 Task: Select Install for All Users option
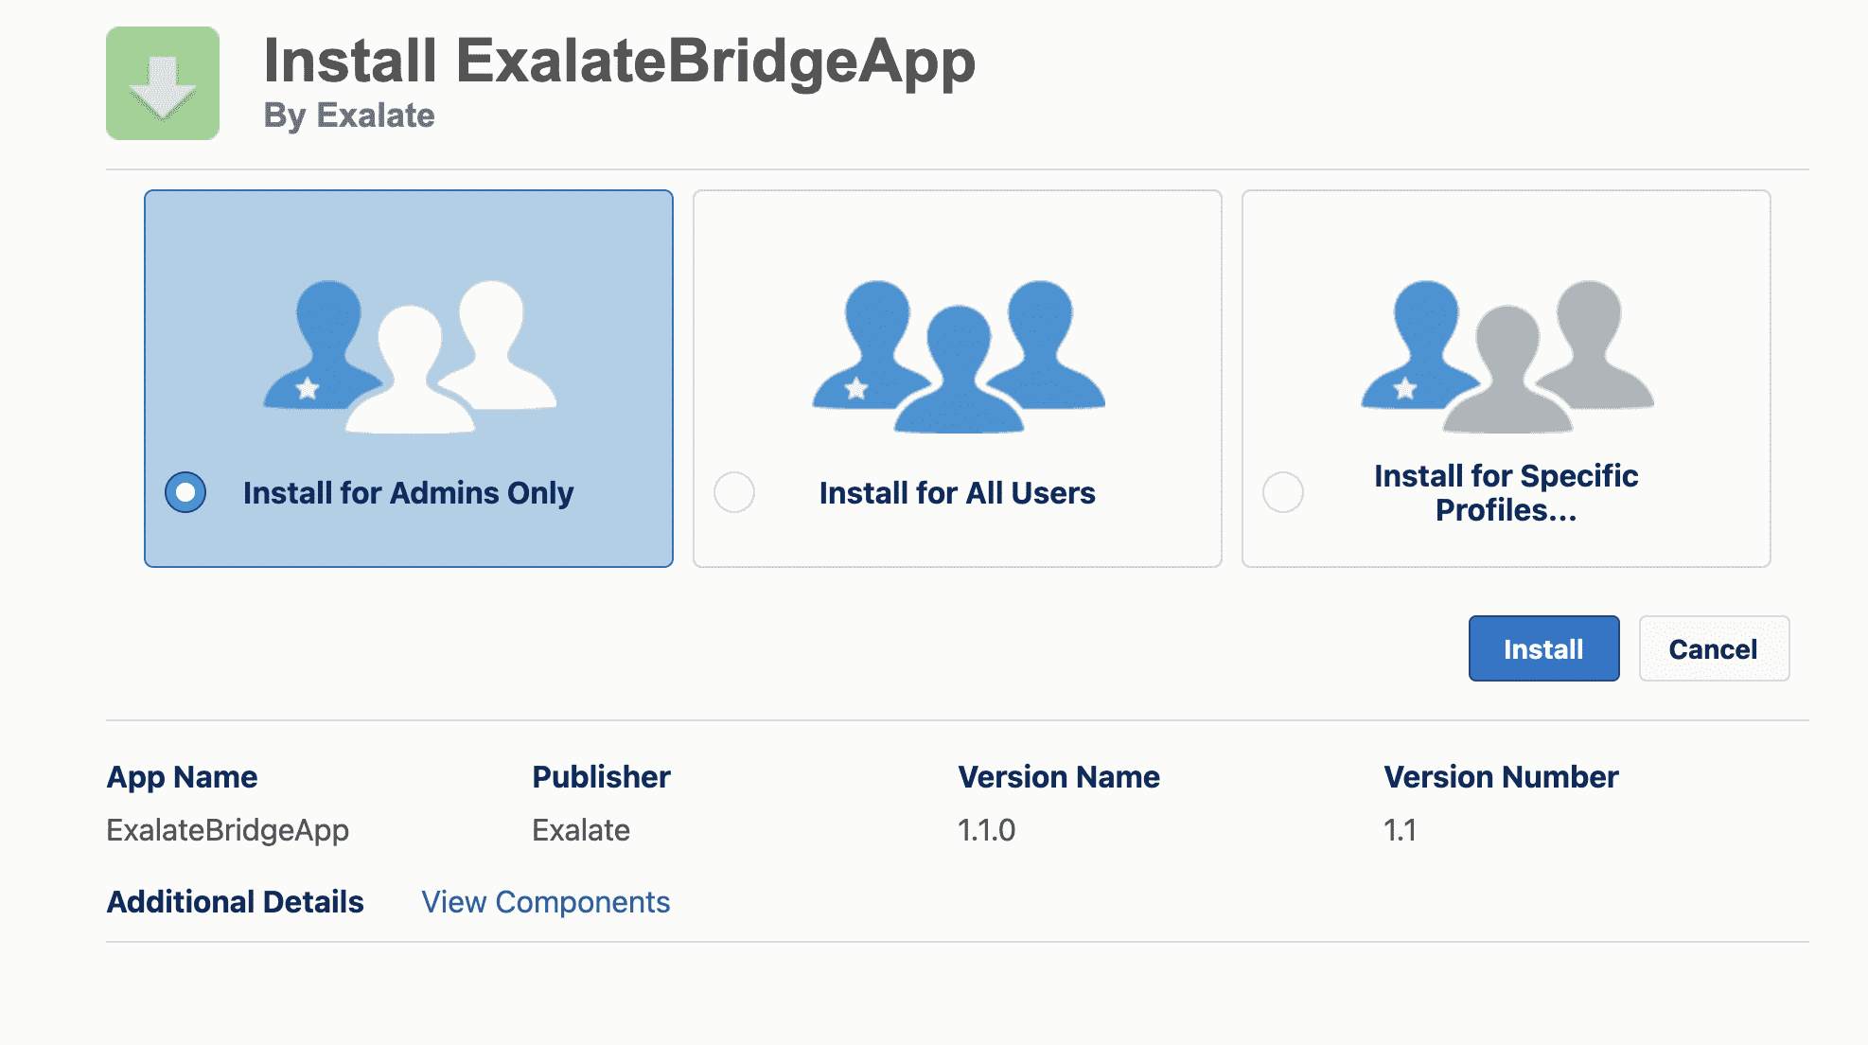point(735,492)
